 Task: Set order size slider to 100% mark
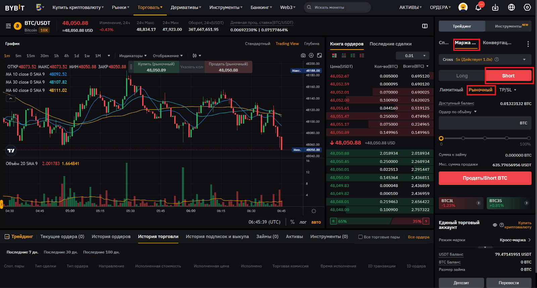[529, 138]
